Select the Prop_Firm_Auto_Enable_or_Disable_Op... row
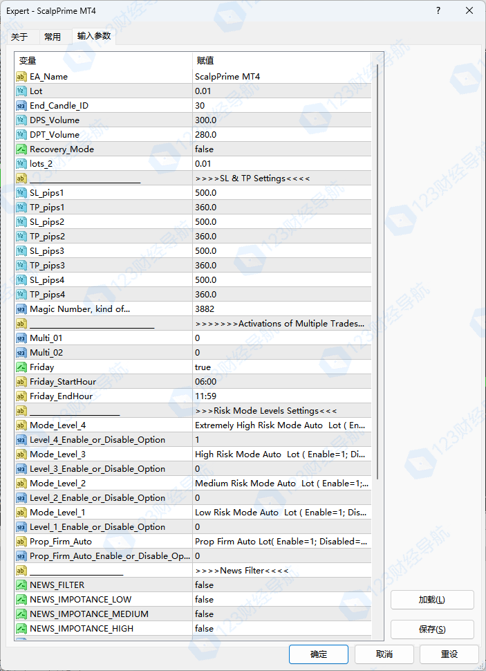Viewport: 486px width, 671px height. [193, 556]
